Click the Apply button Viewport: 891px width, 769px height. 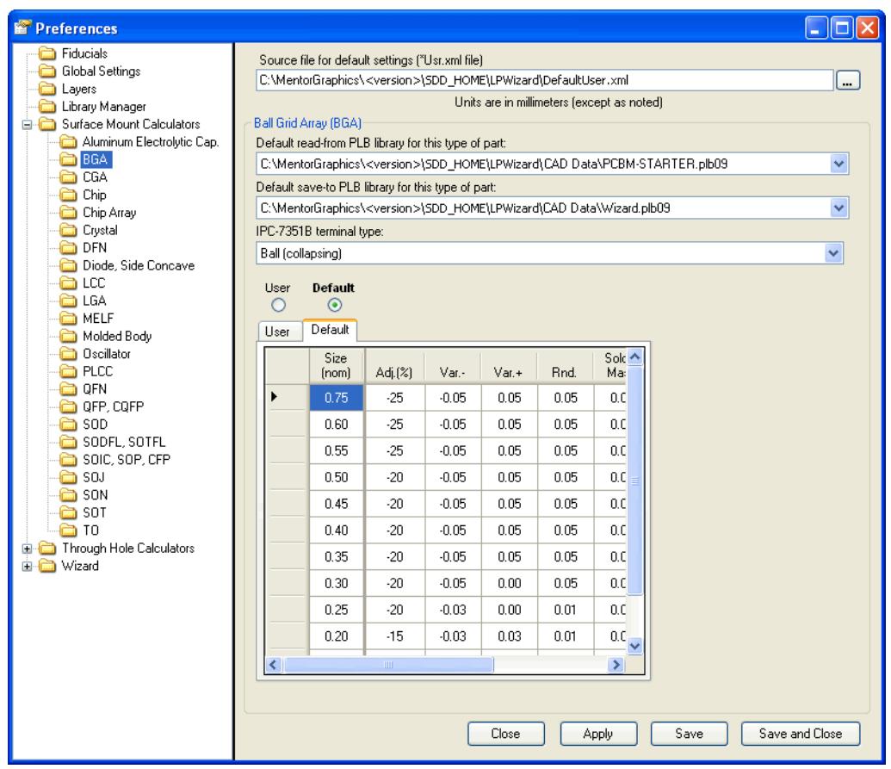click(598, 734)
